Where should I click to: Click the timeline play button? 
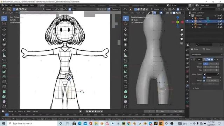tap(96, 111)
